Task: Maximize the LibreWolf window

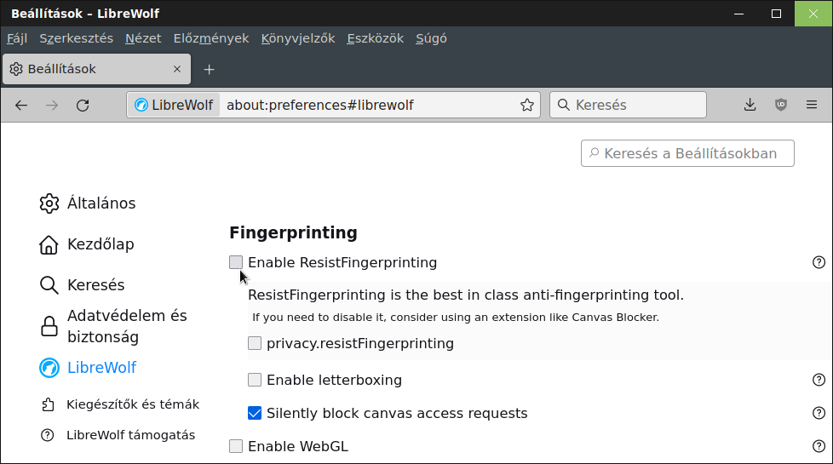Action: coord(776,14)
